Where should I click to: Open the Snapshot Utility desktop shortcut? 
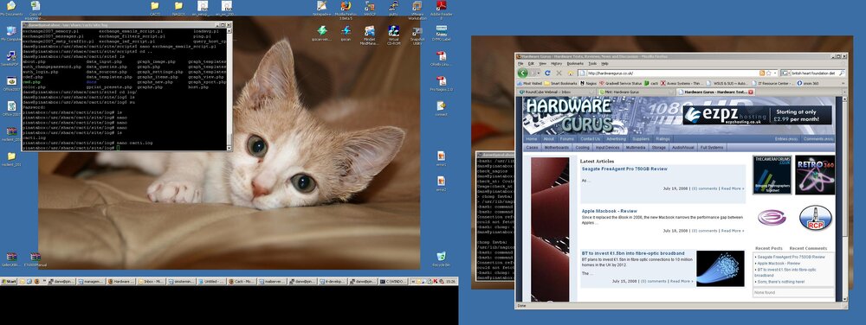[417, 35]
